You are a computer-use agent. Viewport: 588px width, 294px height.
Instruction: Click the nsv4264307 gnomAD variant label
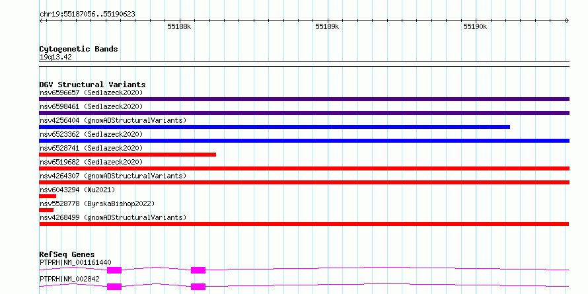click(113, 176)
